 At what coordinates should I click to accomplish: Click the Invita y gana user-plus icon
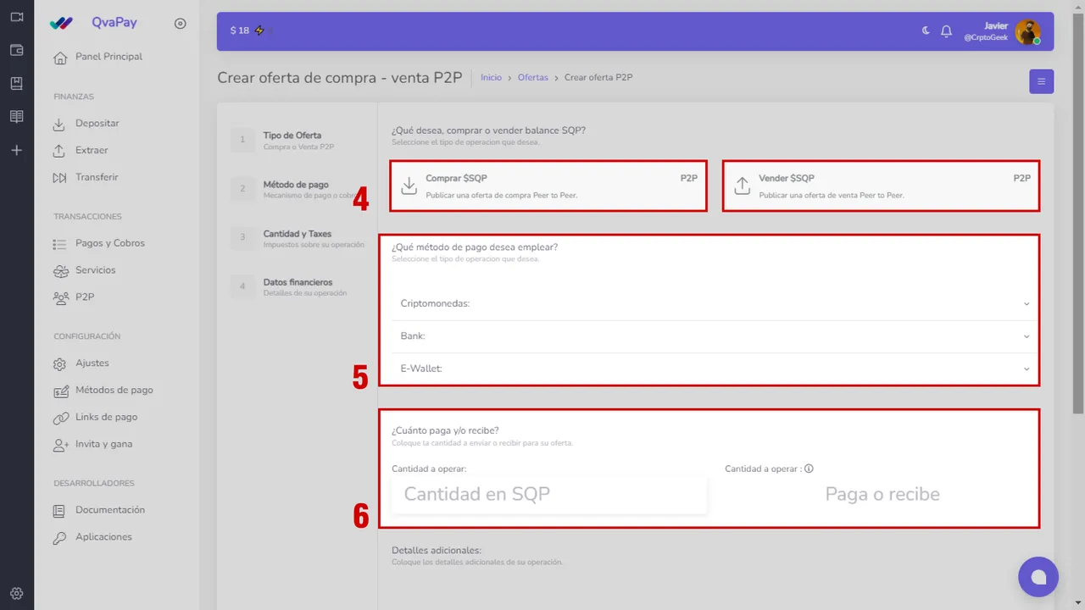[x=60, y=445]
